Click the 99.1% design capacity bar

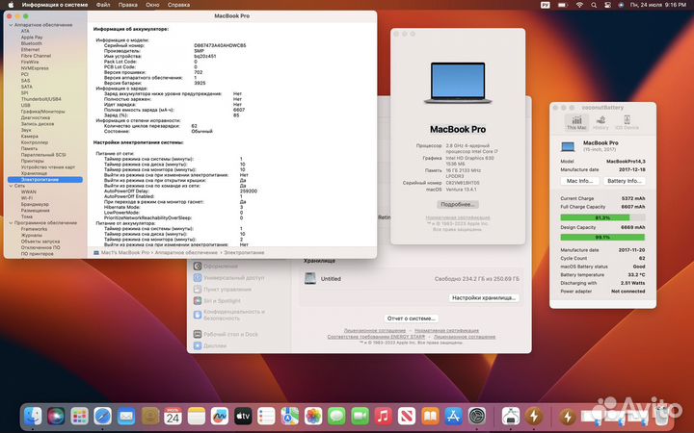(602, 238)
